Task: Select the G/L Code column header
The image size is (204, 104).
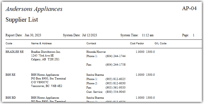Action: pos(160,43)
